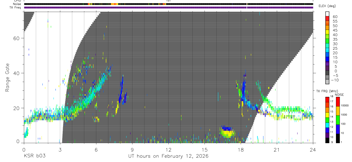Click the gray -10 degree elevation swatch
Image resolution: width=352 pixels, height=162 pixels.
(327, 81)
